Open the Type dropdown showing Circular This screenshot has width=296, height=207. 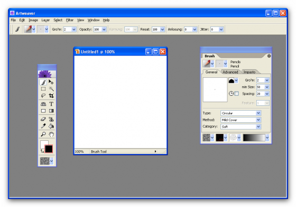[241, 113]
